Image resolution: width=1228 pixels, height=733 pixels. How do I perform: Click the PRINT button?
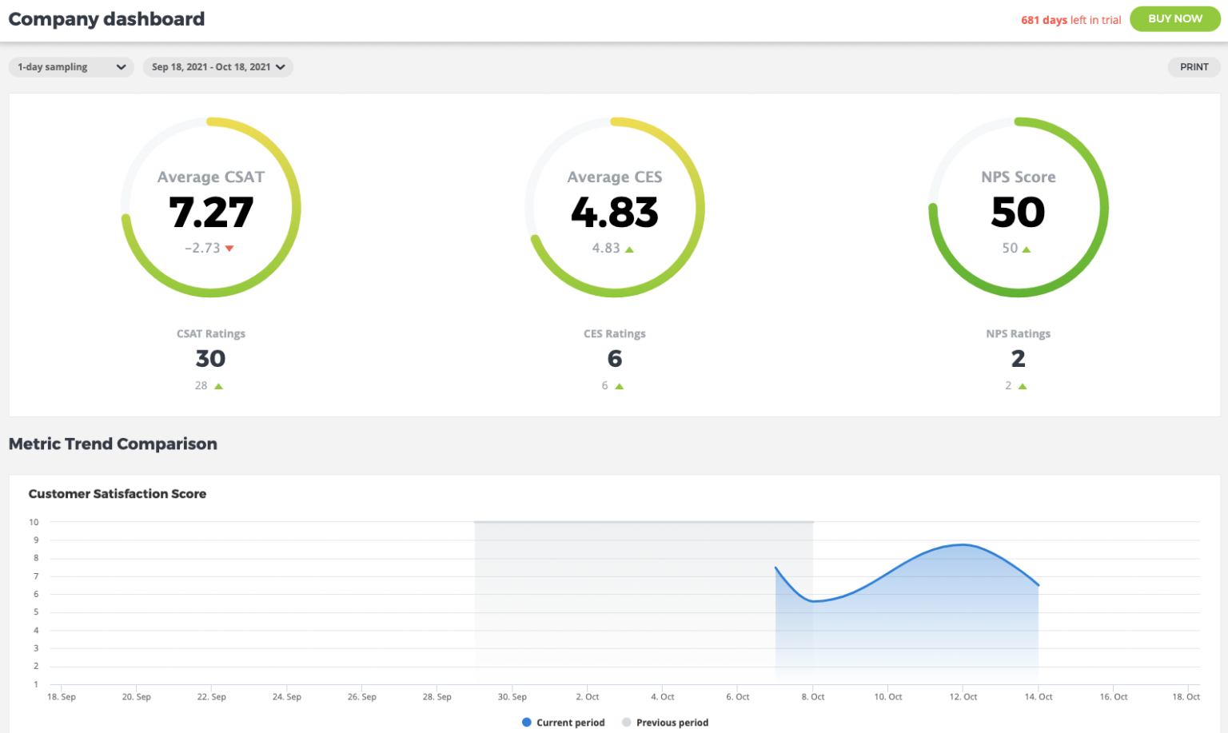tap(1194, 67)
